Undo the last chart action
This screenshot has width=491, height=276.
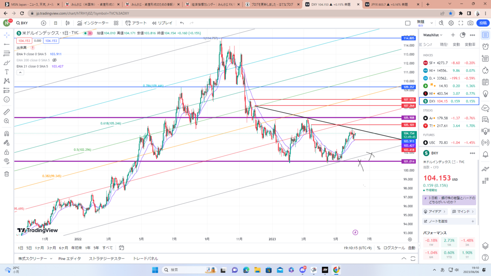point(182,23)
